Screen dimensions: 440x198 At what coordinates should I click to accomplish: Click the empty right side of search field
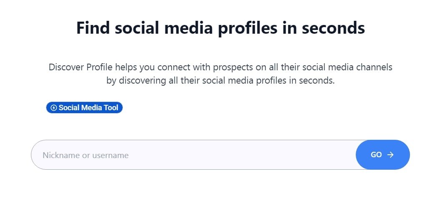tap(292, 155)
